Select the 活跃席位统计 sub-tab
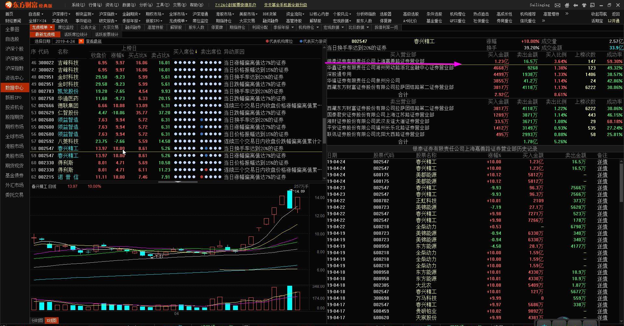 [76, 34]
